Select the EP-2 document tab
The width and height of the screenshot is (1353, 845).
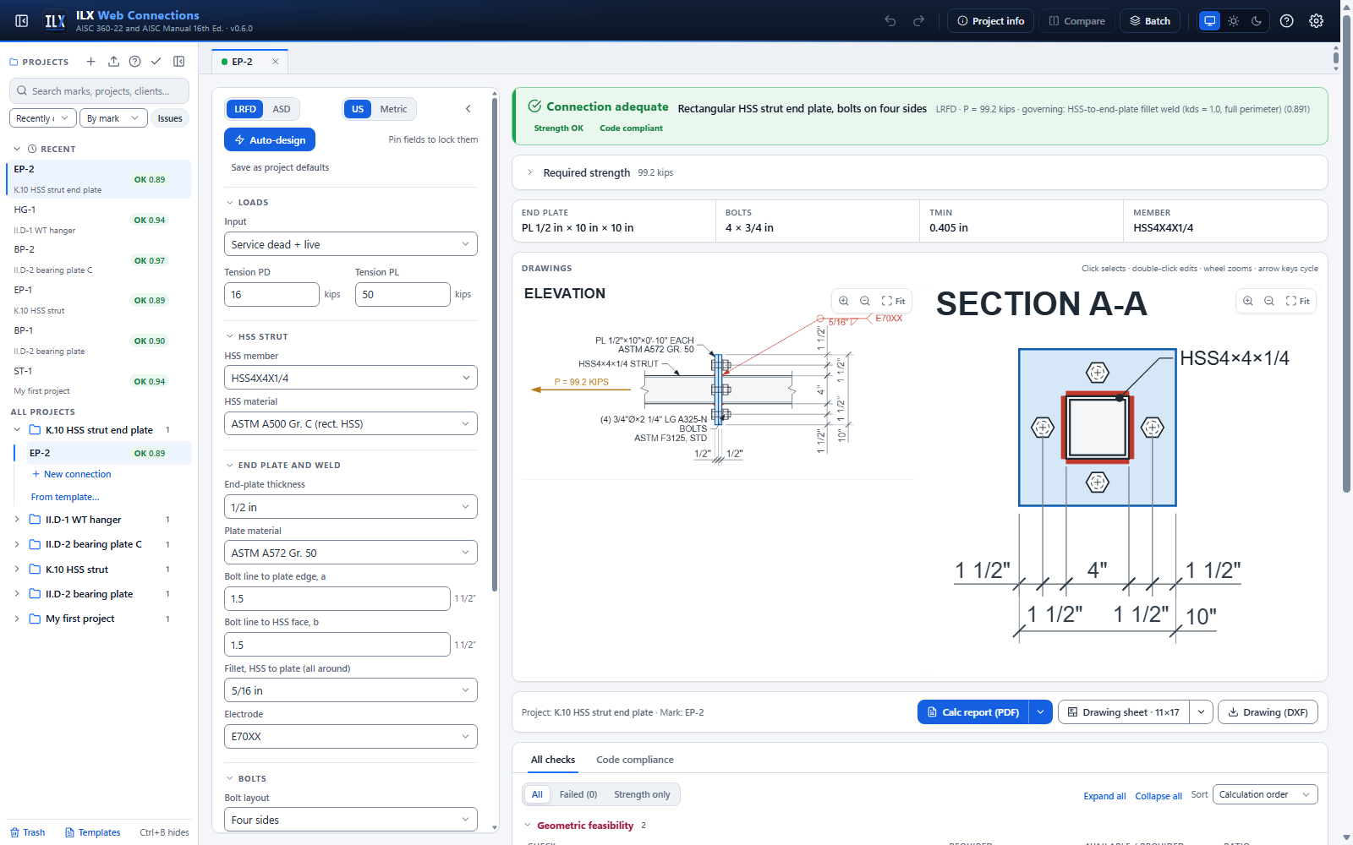(242, 62)
